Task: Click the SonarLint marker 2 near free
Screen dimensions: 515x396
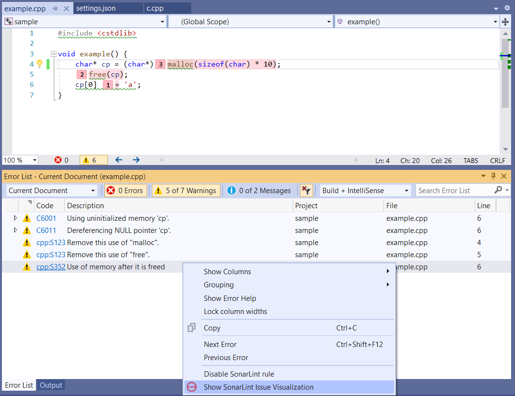Action: [82, 75]
